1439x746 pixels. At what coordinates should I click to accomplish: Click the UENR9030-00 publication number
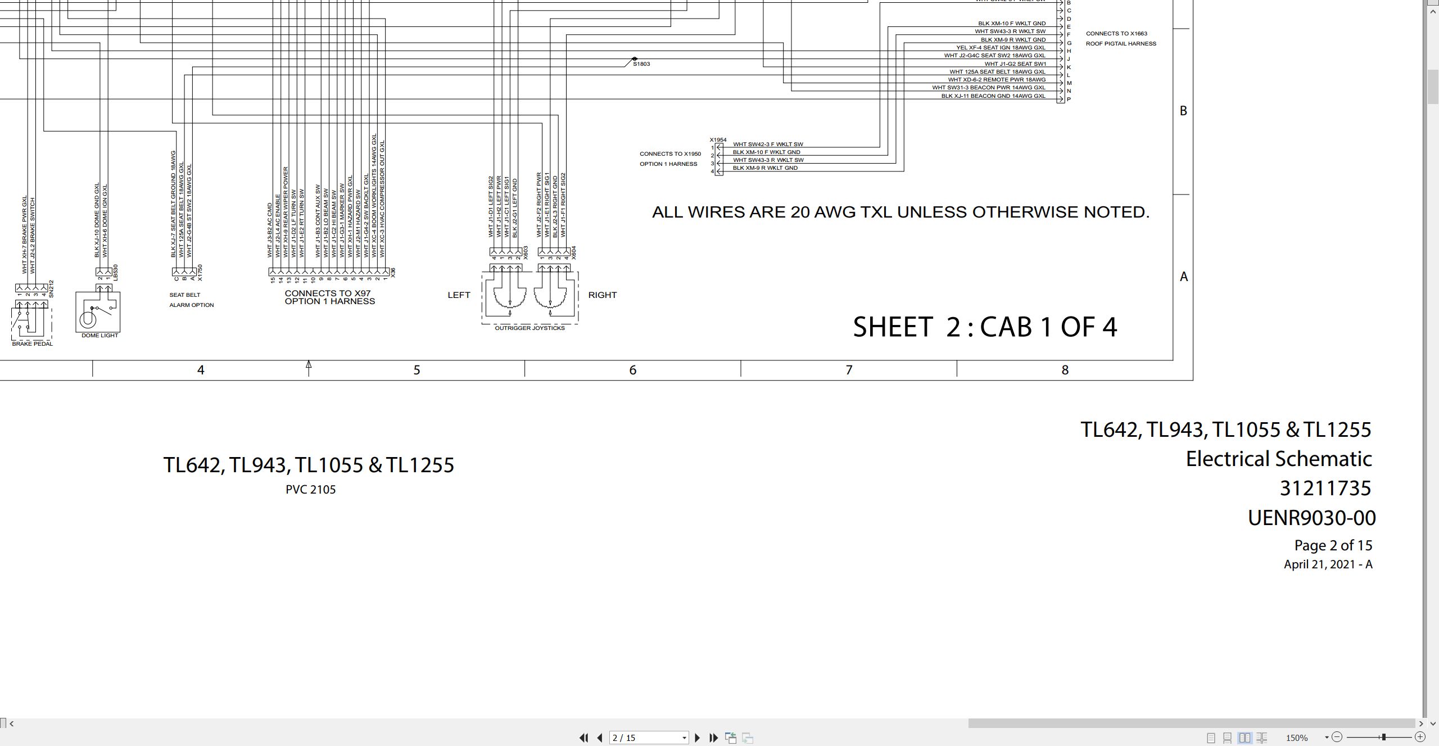coord(1311,518)
